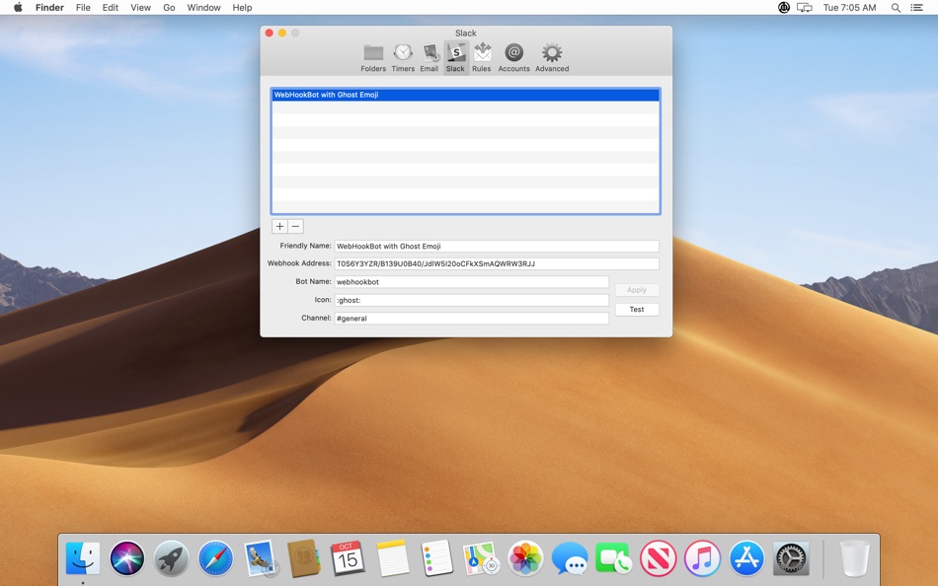938x586 pixels.
Task: Open Calendar showing Oct 15 in Dock
Action: [348, 558]
